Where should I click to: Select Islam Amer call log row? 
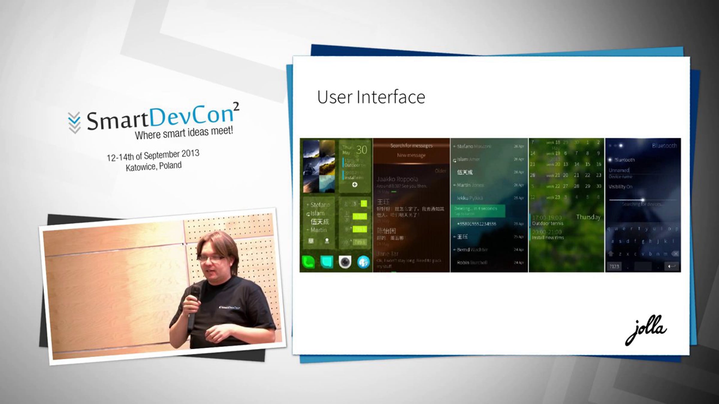click(489, 159)
